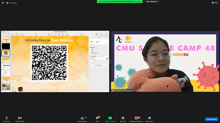Screen dimensions: 220x123
Task: Click the large QR code on slide
Action: pos(49,63)
